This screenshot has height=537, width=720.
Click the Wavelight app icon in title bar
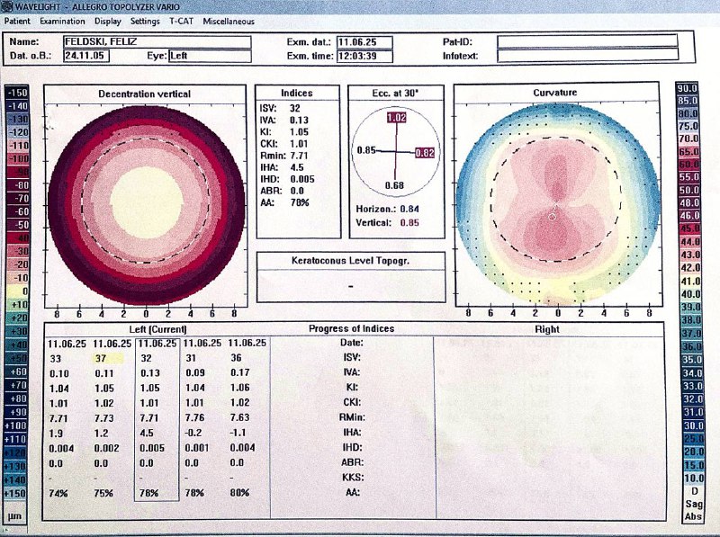[7, 6]
